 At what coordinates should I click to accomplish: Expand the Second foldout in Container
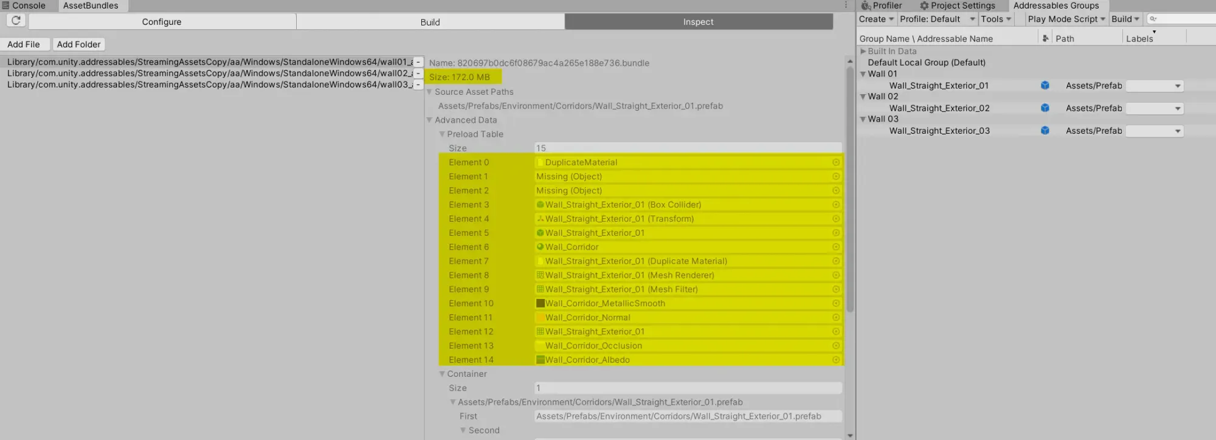[463, 430]
